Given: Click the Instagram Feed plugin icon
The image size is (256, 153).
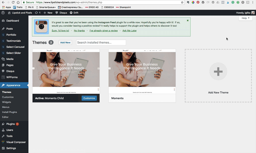Looking at the screenshot, I should (42, 27).
